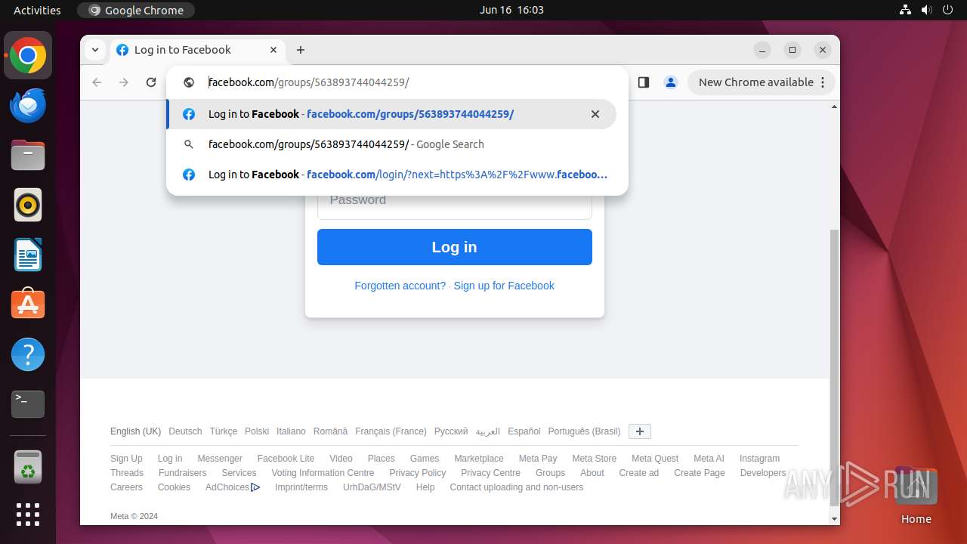Open a new browser tab
Screen dimensions: 967x544
click(301, 50)
